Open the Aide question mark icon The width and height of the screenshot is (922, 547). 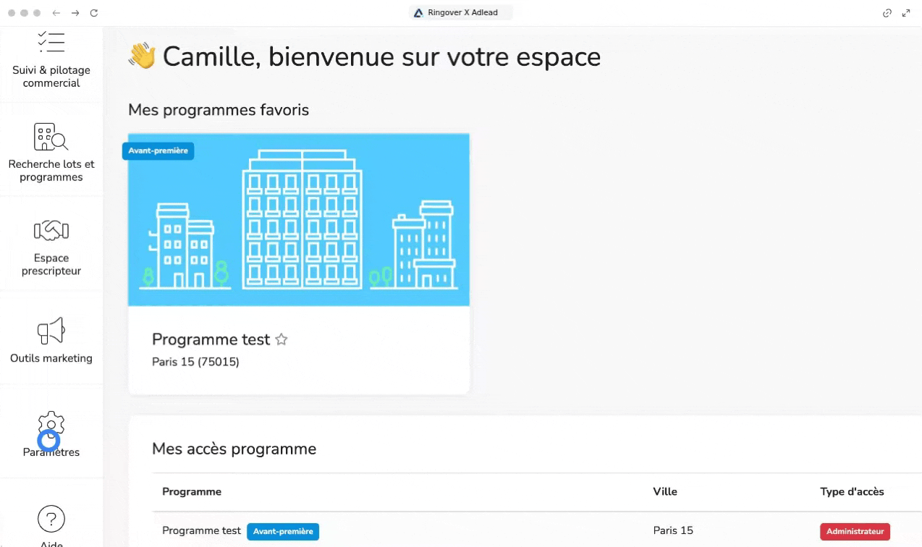point(51,518)
